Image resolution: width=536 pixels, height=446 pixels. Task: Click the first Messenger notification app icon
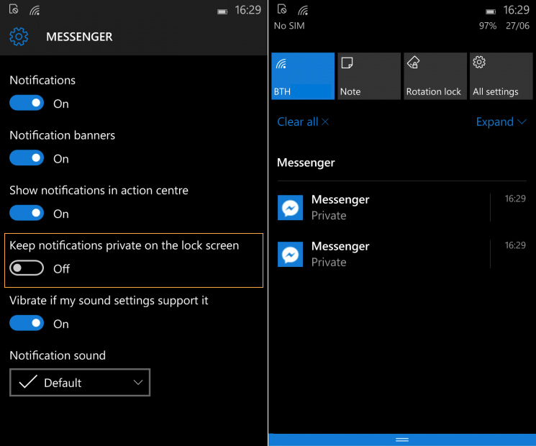(x=290, y=207)
